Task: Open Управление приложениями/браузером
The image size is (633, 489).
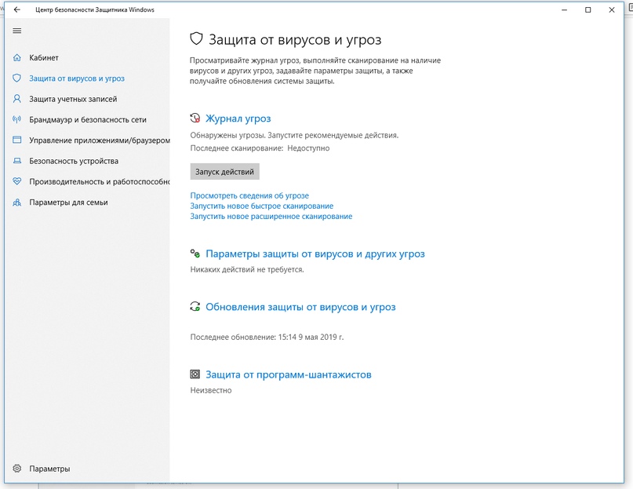Action: coord(100,140)
